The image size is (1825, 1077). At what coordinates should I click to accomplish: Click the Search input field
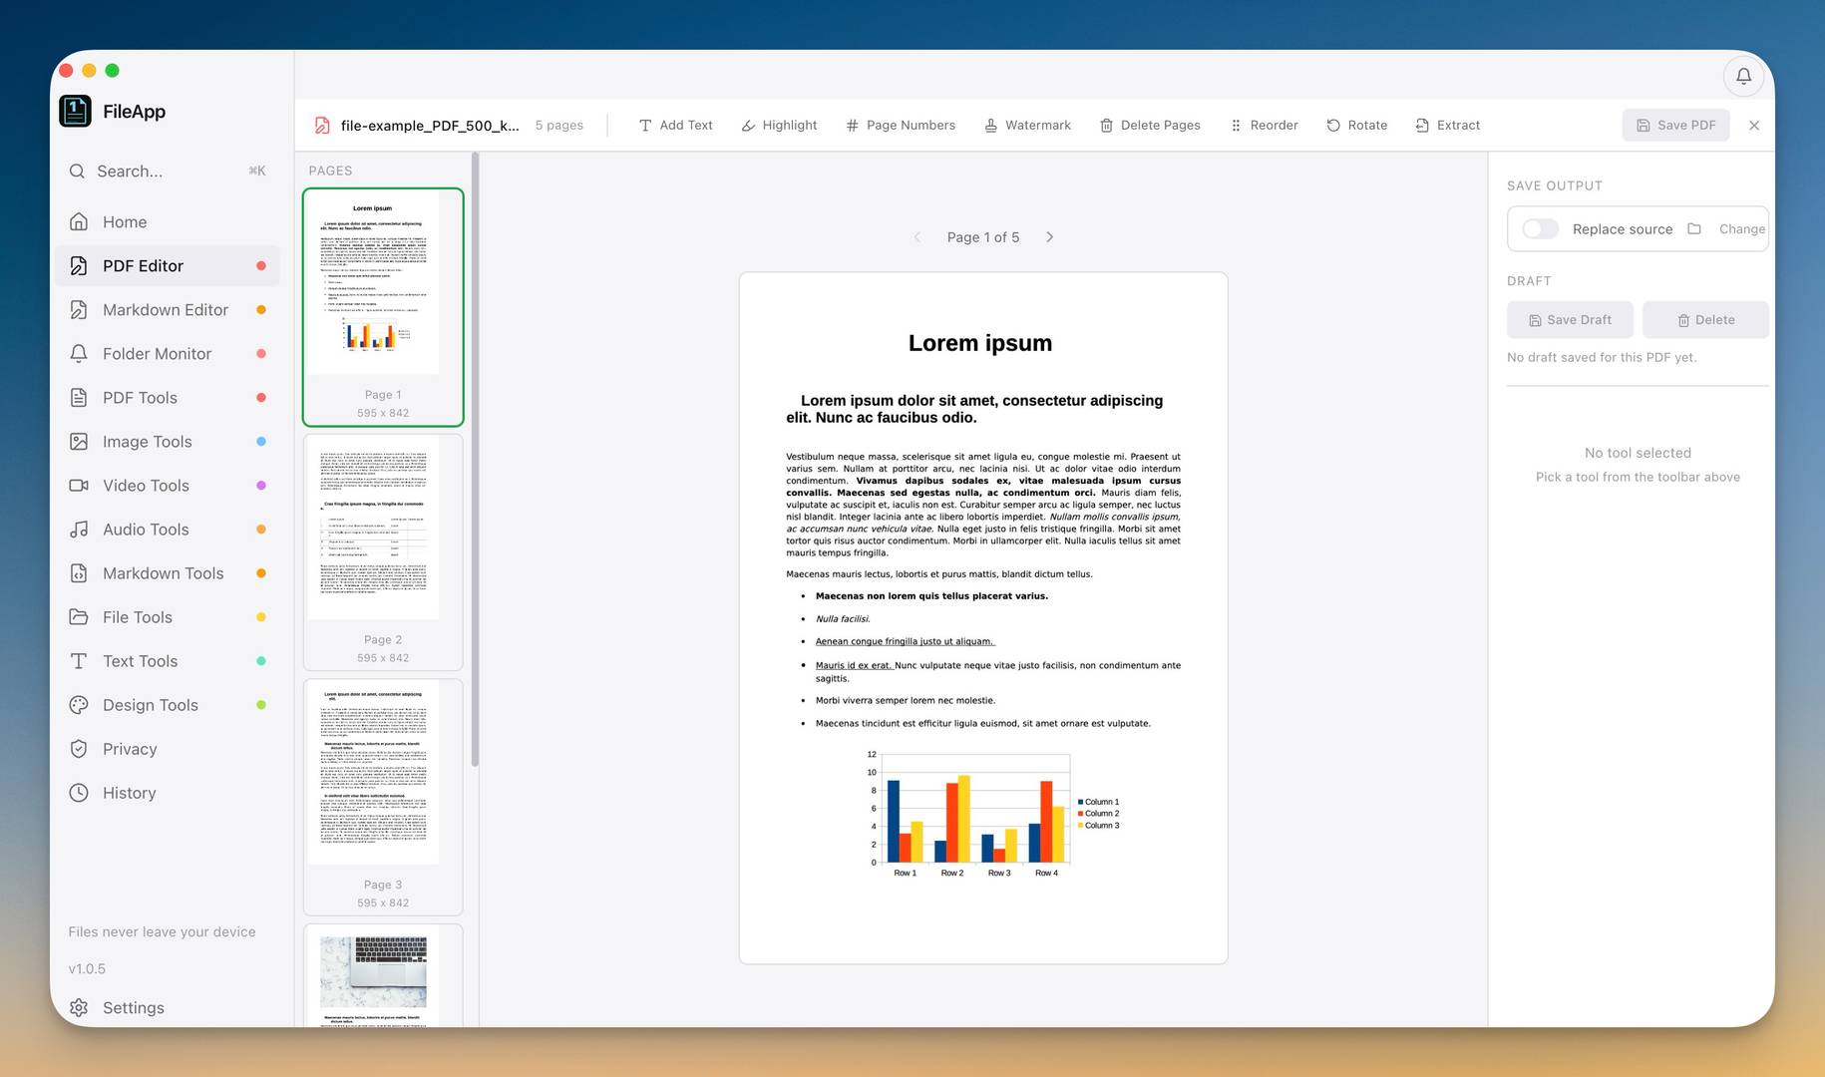coord(168,172)
